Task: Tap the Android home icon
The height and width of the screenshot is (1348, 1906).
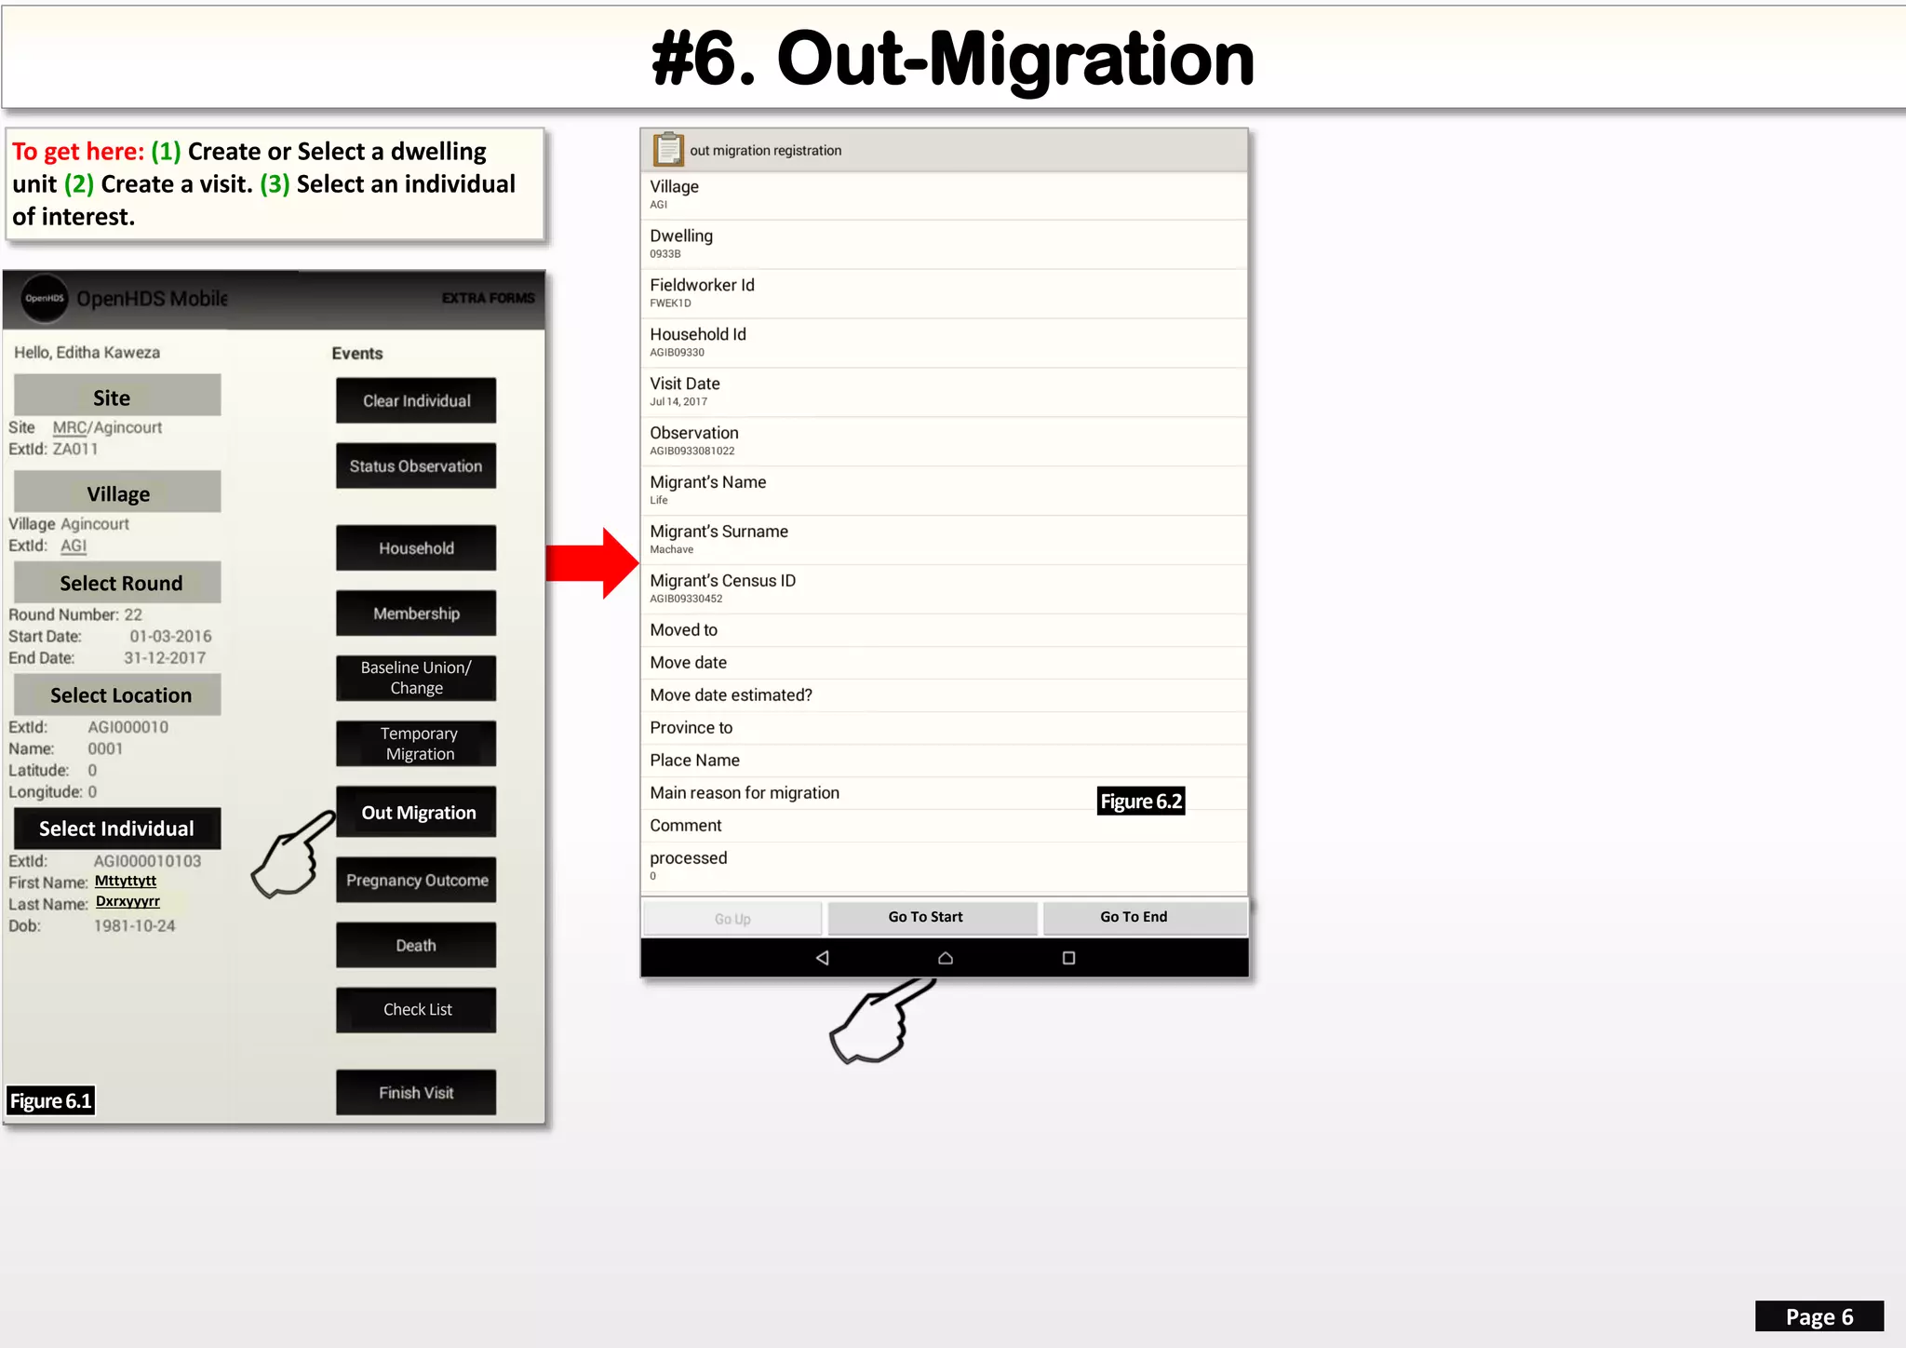Action: point(946,957)
